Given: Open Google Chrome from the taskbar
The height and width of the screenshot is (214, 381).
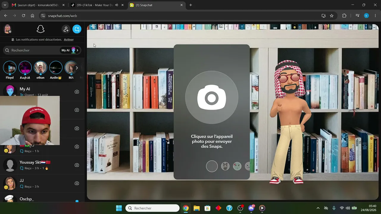Looking at the screenshot, I should (x=186, y=208).
